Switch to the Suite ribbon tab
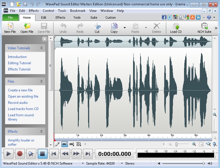The image size is (220, 168). point(94,18)
